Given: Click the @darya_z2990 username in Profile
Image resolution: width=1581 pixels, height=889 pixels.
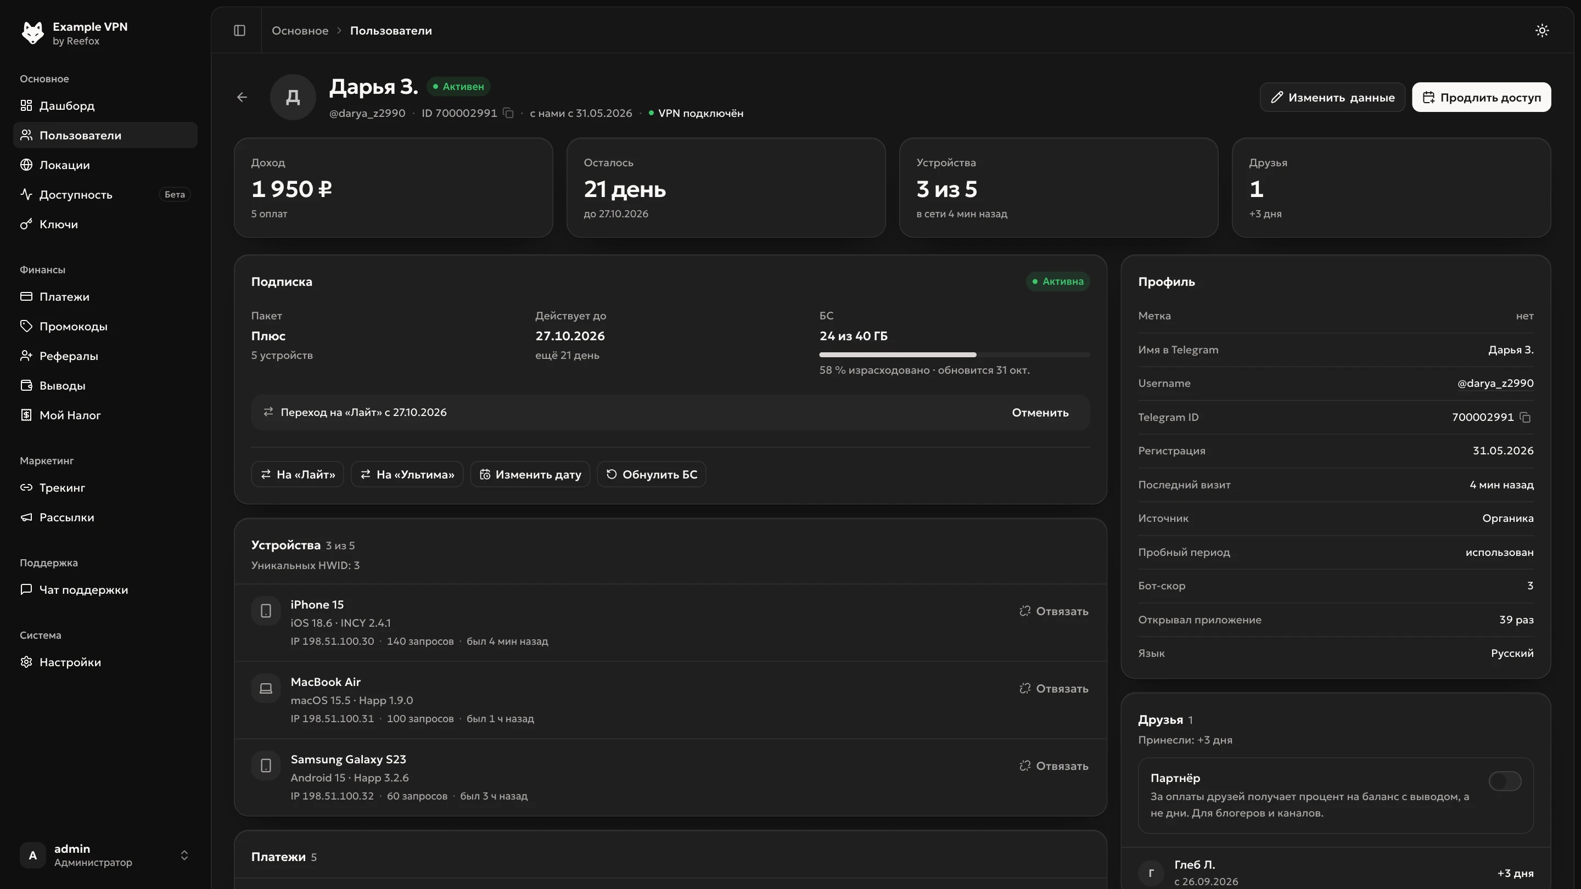Looking at the screenshot, I should tap(1495, 383).
